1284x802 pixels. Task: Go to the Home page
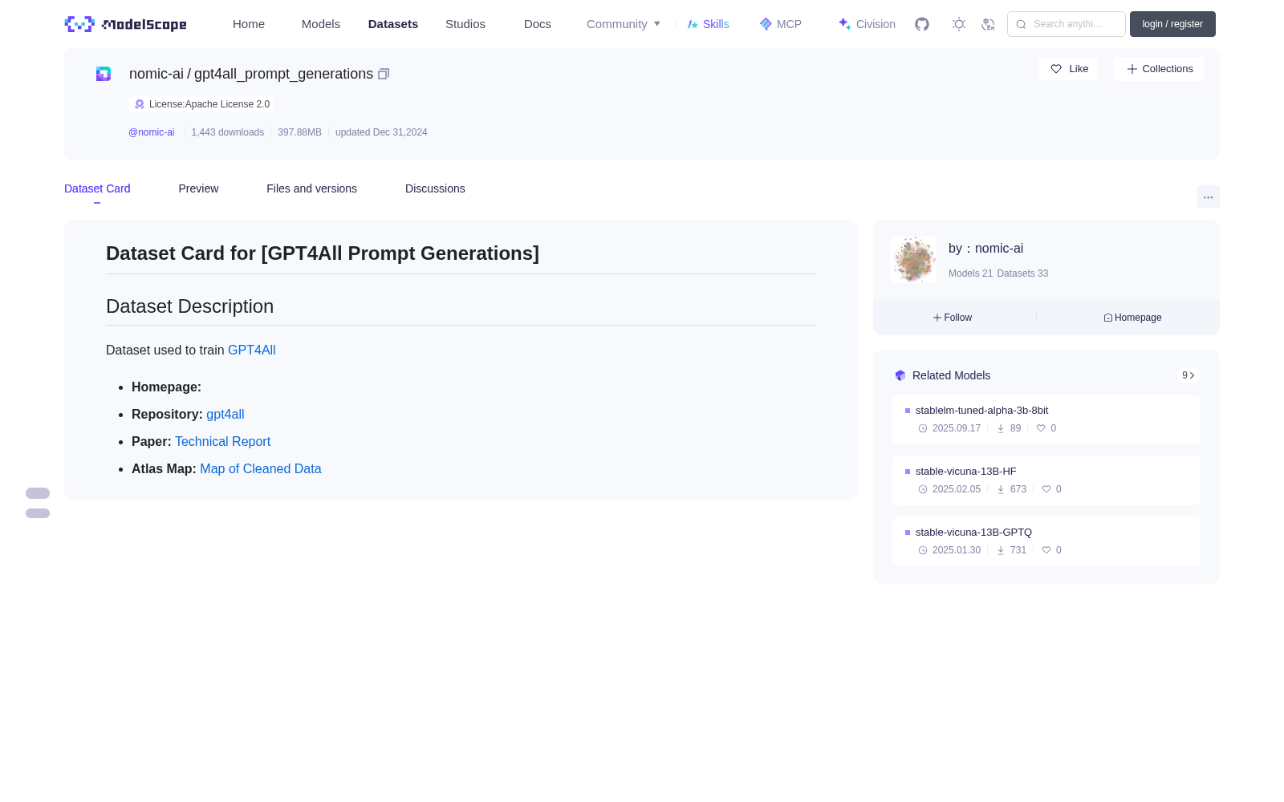[249, 24]
